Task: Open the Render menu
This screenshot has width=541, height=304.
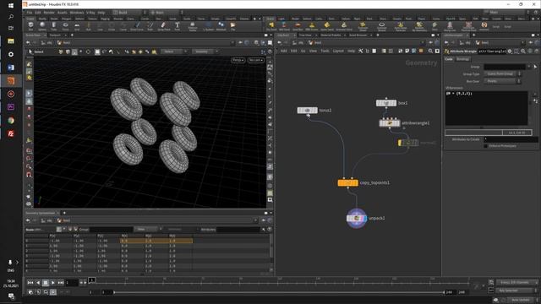Action: [x=49, y=13]
